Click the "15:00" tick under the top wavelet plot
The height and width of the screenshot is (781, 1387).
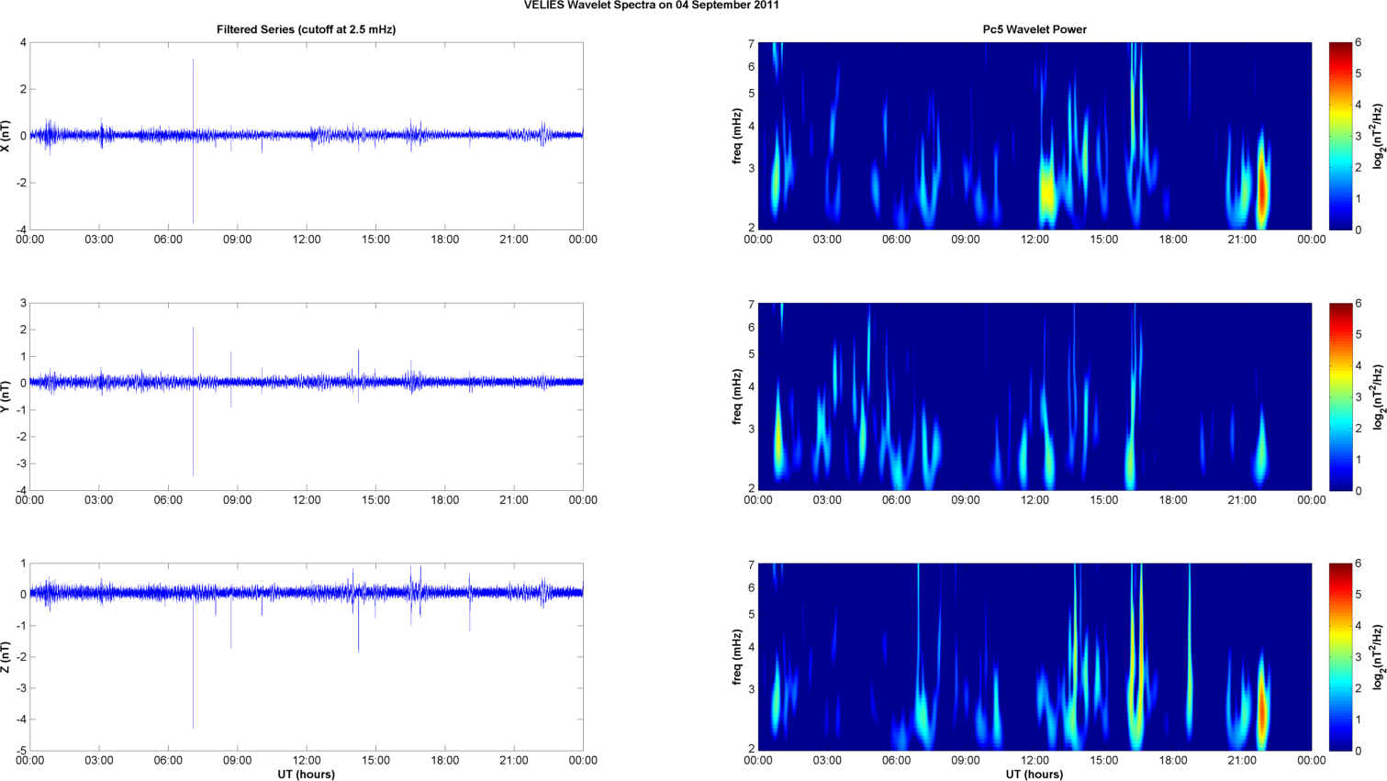click(1104, 240)
